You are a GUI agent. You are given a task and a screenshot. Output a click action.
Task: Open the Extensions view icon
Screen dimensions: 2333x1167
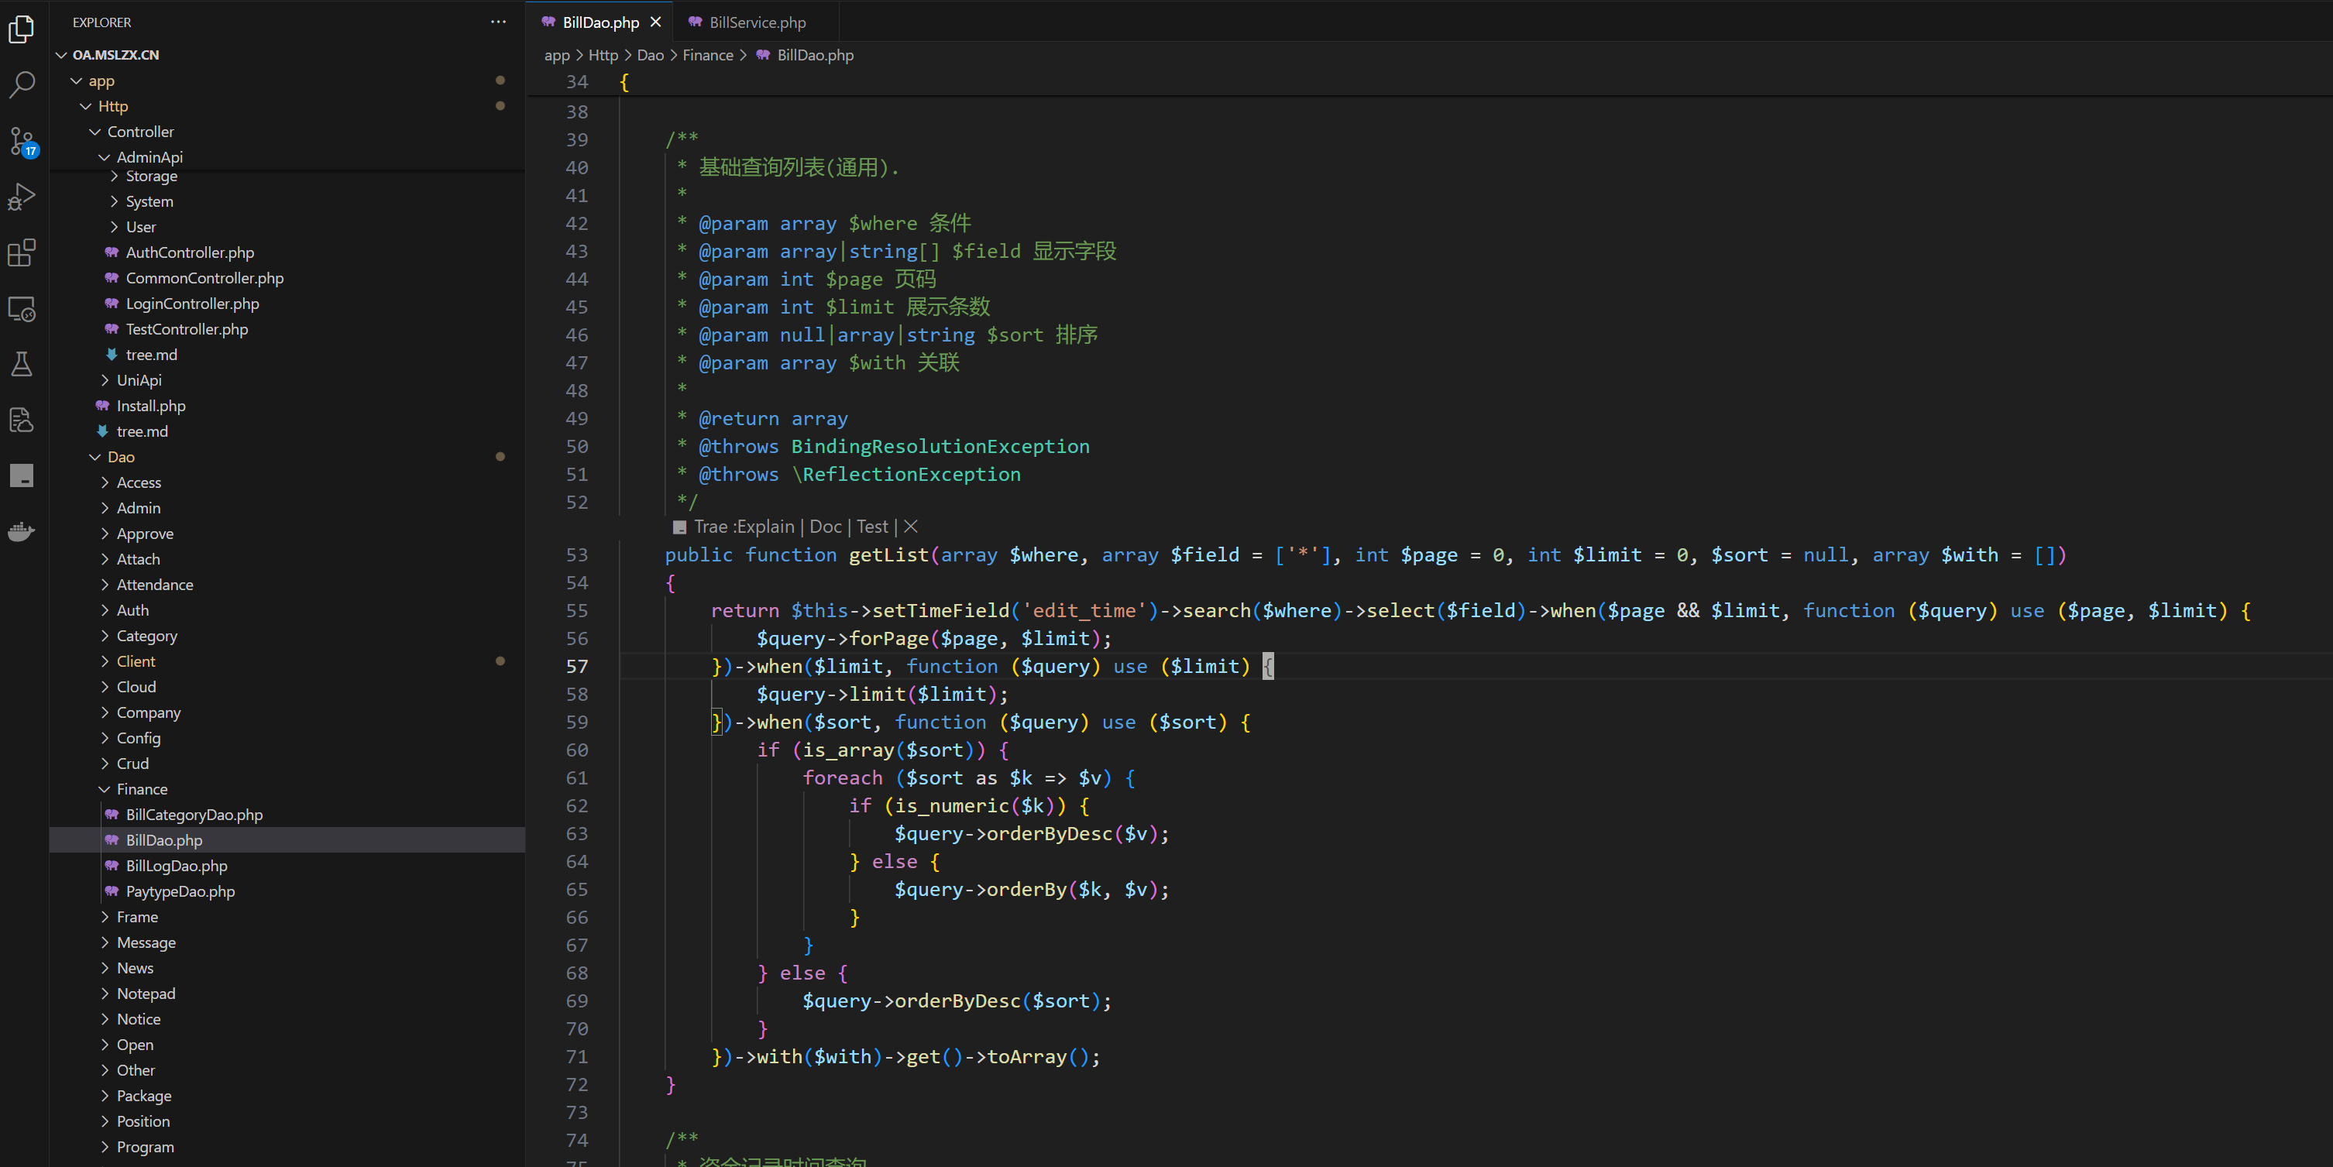click(x=22, y=252)
